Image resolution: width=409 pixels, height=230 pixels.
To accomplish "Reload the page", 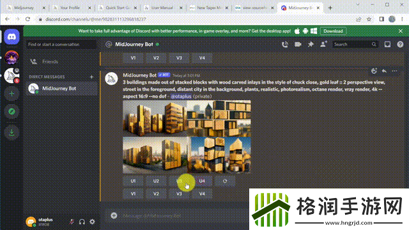I will click(27, 19).
